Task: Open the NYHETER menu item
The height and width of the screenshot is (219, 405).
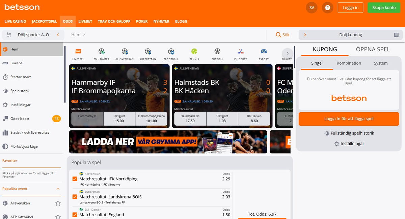Action: (x=161, y=21)
